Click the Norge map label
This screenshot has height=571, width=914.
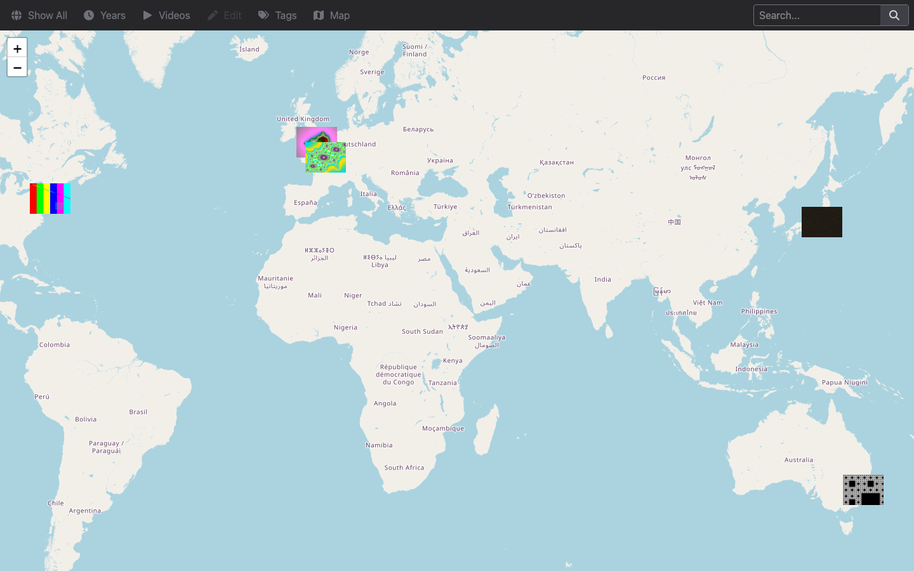(x=359, y=52)
